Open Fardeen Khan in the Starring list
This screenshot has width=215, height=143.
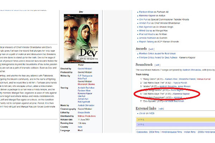click(x=84, y=90)
